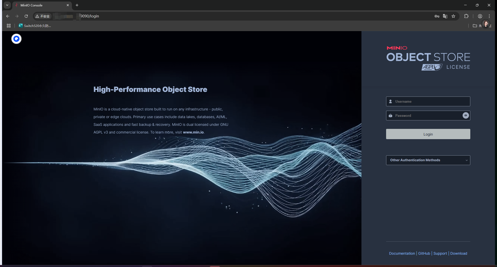Reload the current page

[26, 16]
